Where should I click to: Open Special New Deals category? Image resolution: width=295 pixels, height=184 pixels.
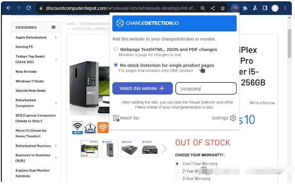pyautogui.click(x=30, y=90)
